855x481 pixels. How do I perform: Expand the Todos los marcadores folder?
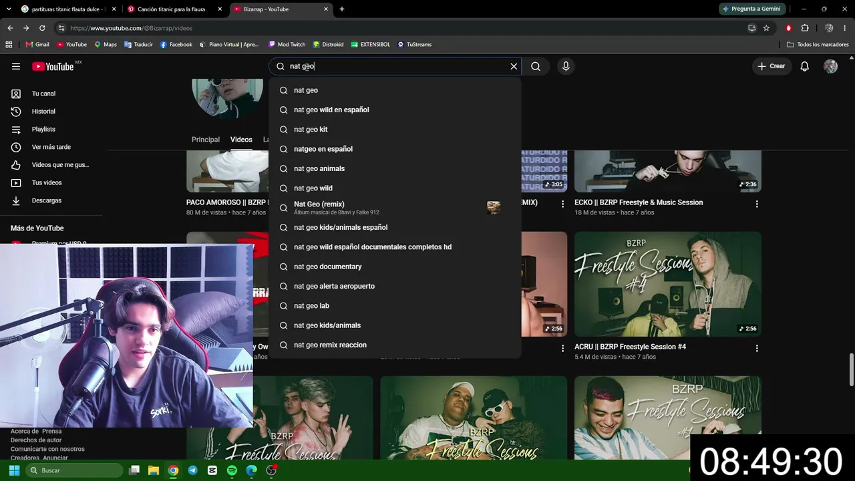(x=818, y=45)
